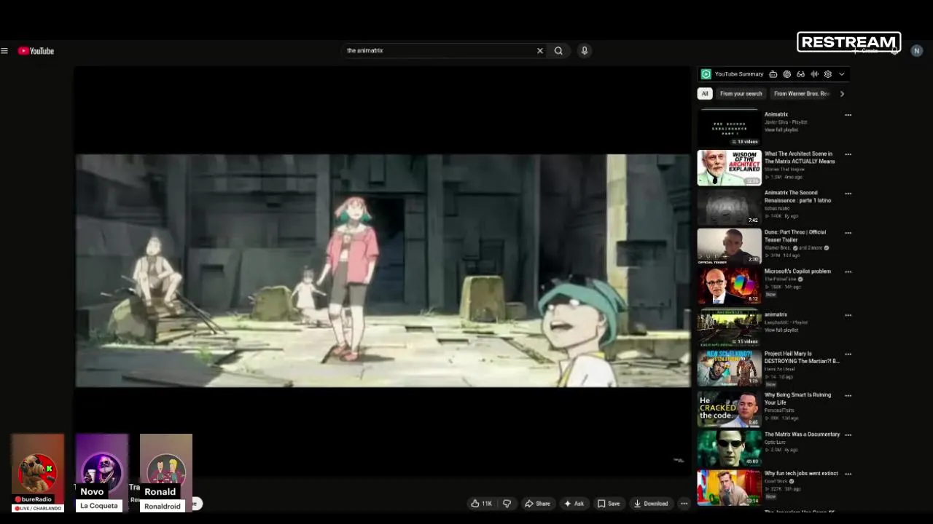
Task: Open options for 'Why Being Smart' video
Action: coord(848,396)
